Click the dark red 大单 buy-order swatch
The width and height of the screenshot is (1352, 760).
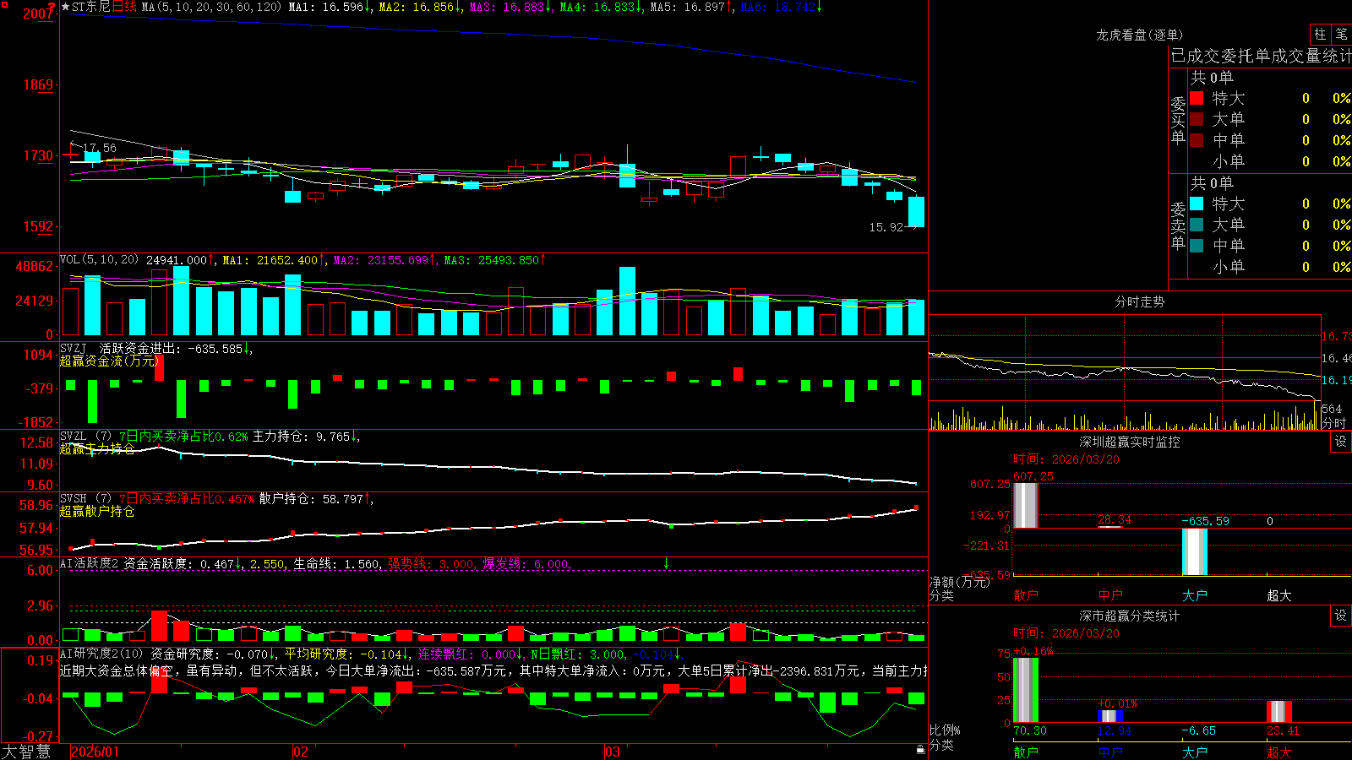coord(1197,119)
